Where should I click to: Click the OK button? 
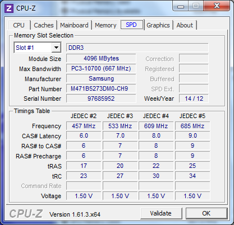coord(207,213)
